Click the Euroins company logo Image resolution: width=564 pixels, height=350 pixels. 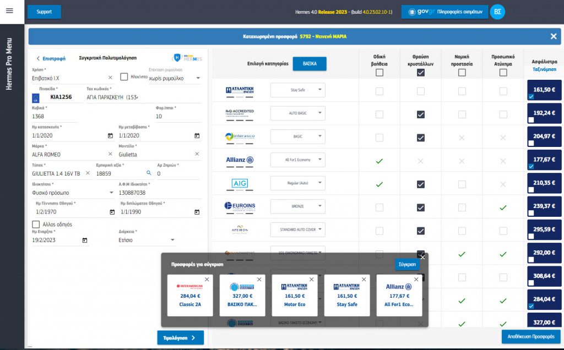240,206
